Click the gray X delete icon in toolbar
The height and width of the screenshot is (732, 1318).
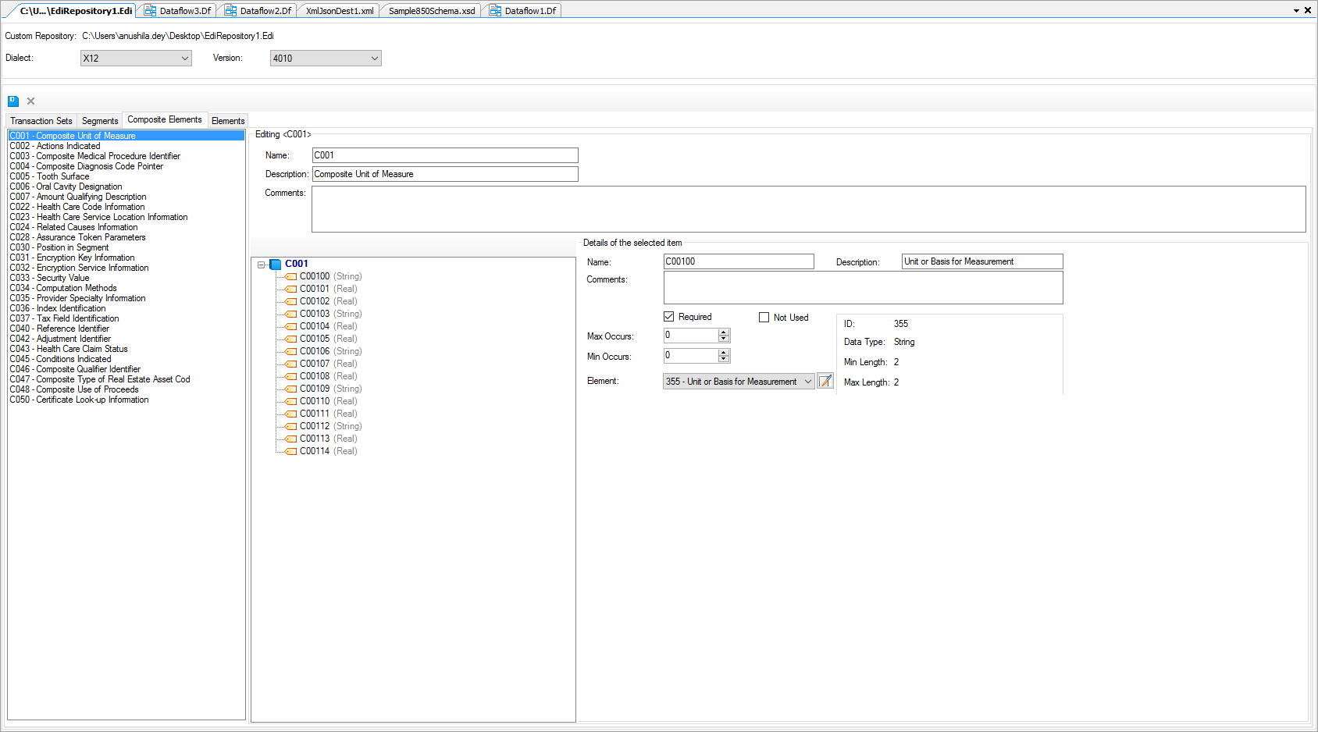31,101
